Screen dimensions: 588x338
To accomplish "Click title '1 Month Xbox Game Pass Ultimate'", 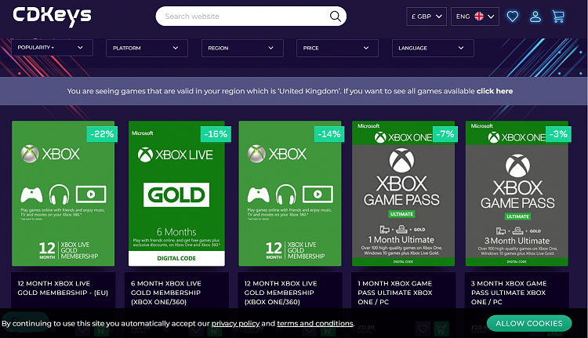I will (x=395, y=293).
